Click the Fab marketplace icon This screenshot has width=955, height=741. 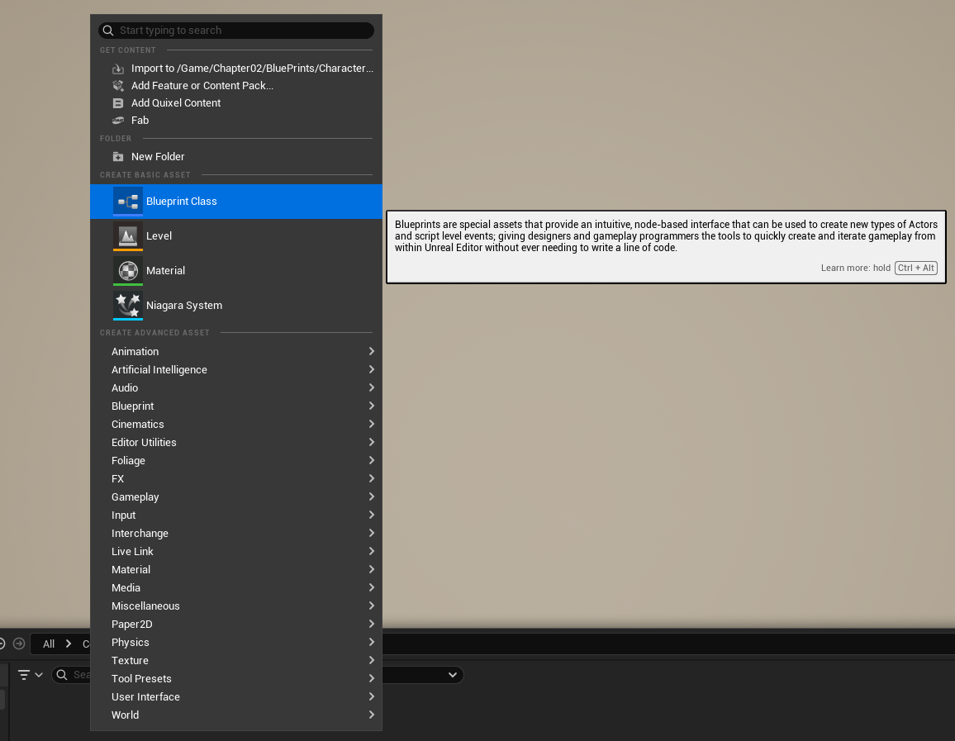(118, 121)
